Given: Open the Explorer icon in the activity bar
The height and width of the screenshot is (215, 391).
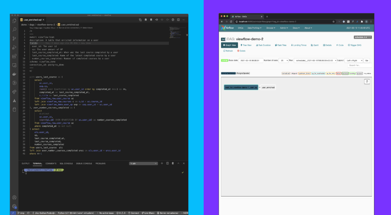Looking at the screenshot, I should point(15,21).
